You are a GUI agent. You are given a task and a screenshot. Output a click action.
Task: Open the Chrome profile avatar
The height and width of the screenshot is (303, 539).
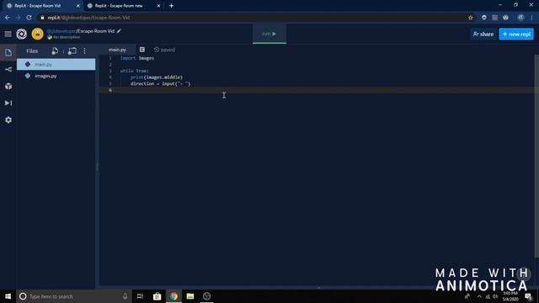point(520,18)
